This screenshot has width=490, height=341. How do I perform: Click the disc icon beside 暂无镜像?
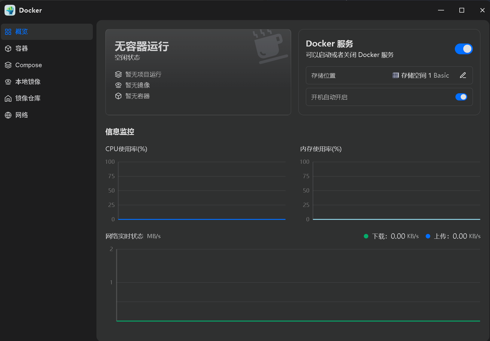click(x=118, y=85)
